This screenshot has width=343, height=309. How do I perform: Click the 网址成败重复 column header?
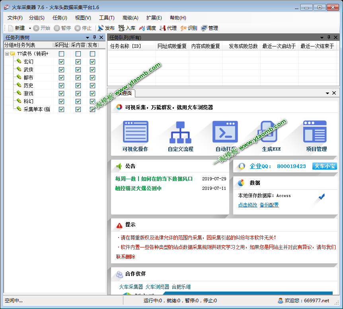[x=172, y=46]
